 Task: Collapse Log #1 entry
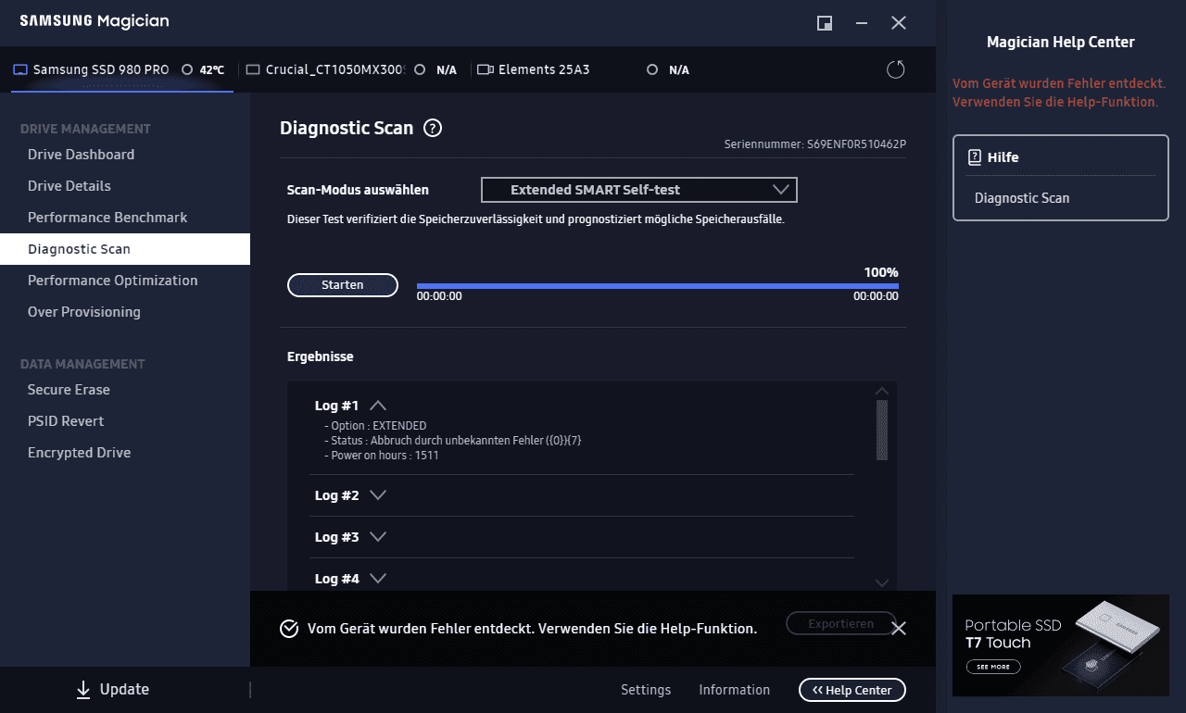tap(377, 406)
